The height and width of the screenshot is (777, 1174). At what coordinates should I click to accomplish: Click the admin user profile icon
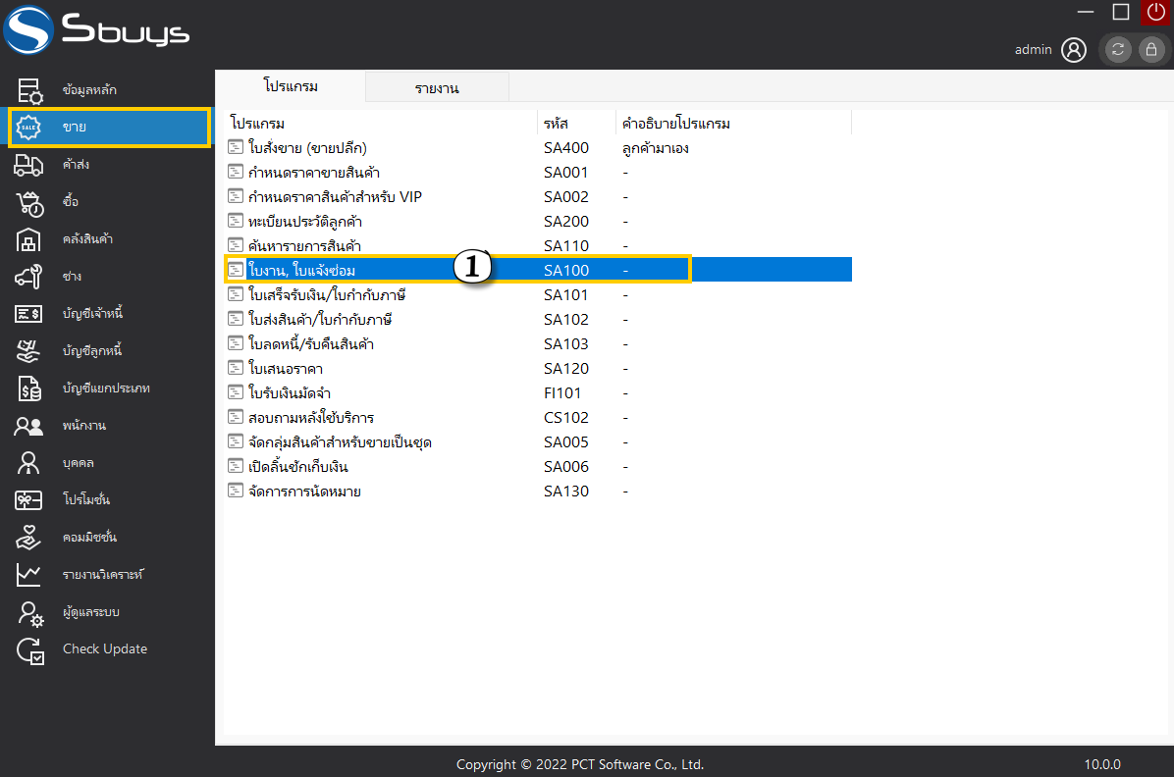tap(1074, 50)
